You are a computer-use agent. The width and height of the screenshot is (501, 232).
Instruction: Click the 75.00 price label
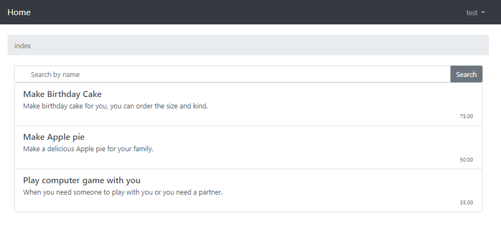[466, 117]
